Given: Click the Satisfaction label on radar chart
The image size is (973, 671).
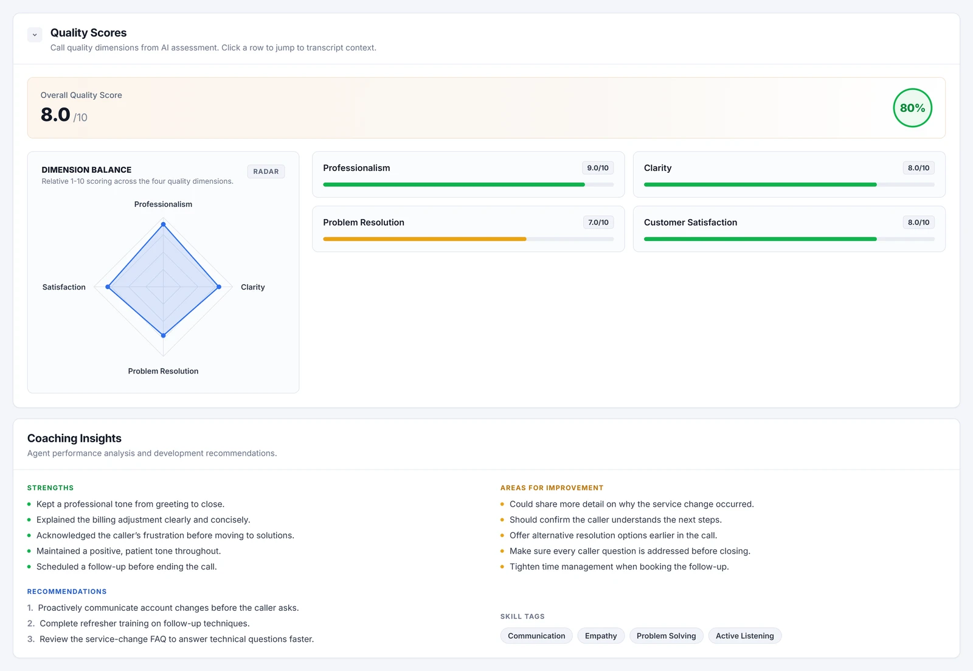Looking at the screenshot, I should 64,287.
